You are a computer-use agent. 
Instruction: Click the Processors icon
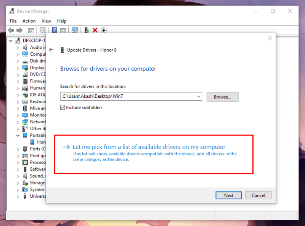25,163
